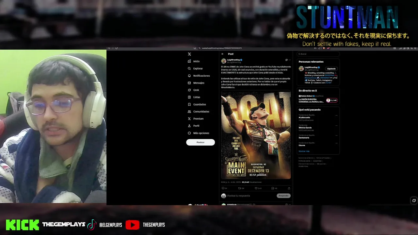
Task: Open LuigiWrestling in Personas relevantes
Action: pos(311,68)
